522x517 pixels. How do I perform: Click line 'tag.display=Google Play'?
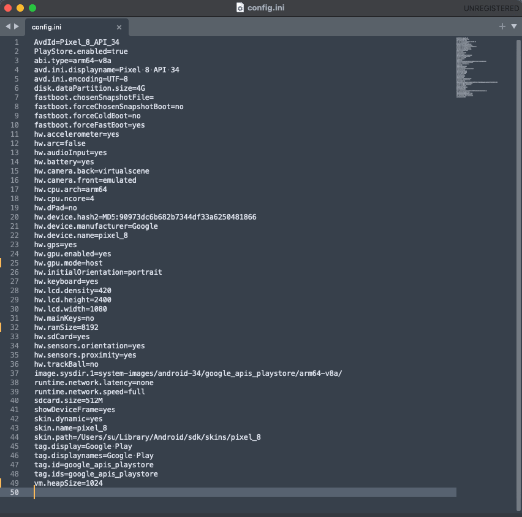83,446
